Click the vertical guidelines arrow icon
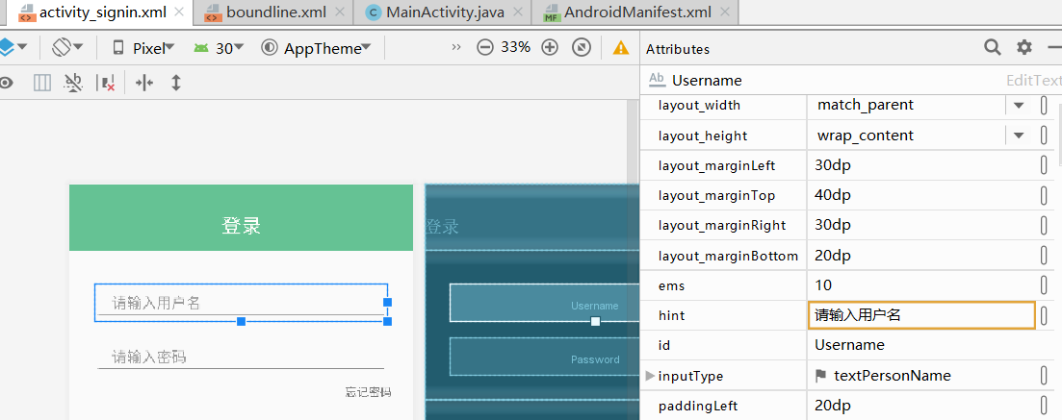 click(176, 84)
